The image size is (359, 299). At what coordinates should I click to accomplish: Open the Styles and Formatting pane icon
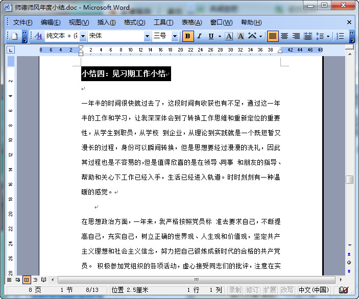tap(38, 36)
